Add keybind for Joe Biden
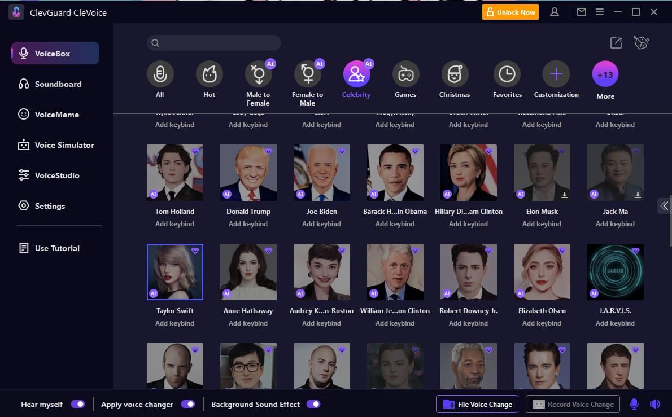This screenshot has width=672, height=417. (x=321, y=224)
